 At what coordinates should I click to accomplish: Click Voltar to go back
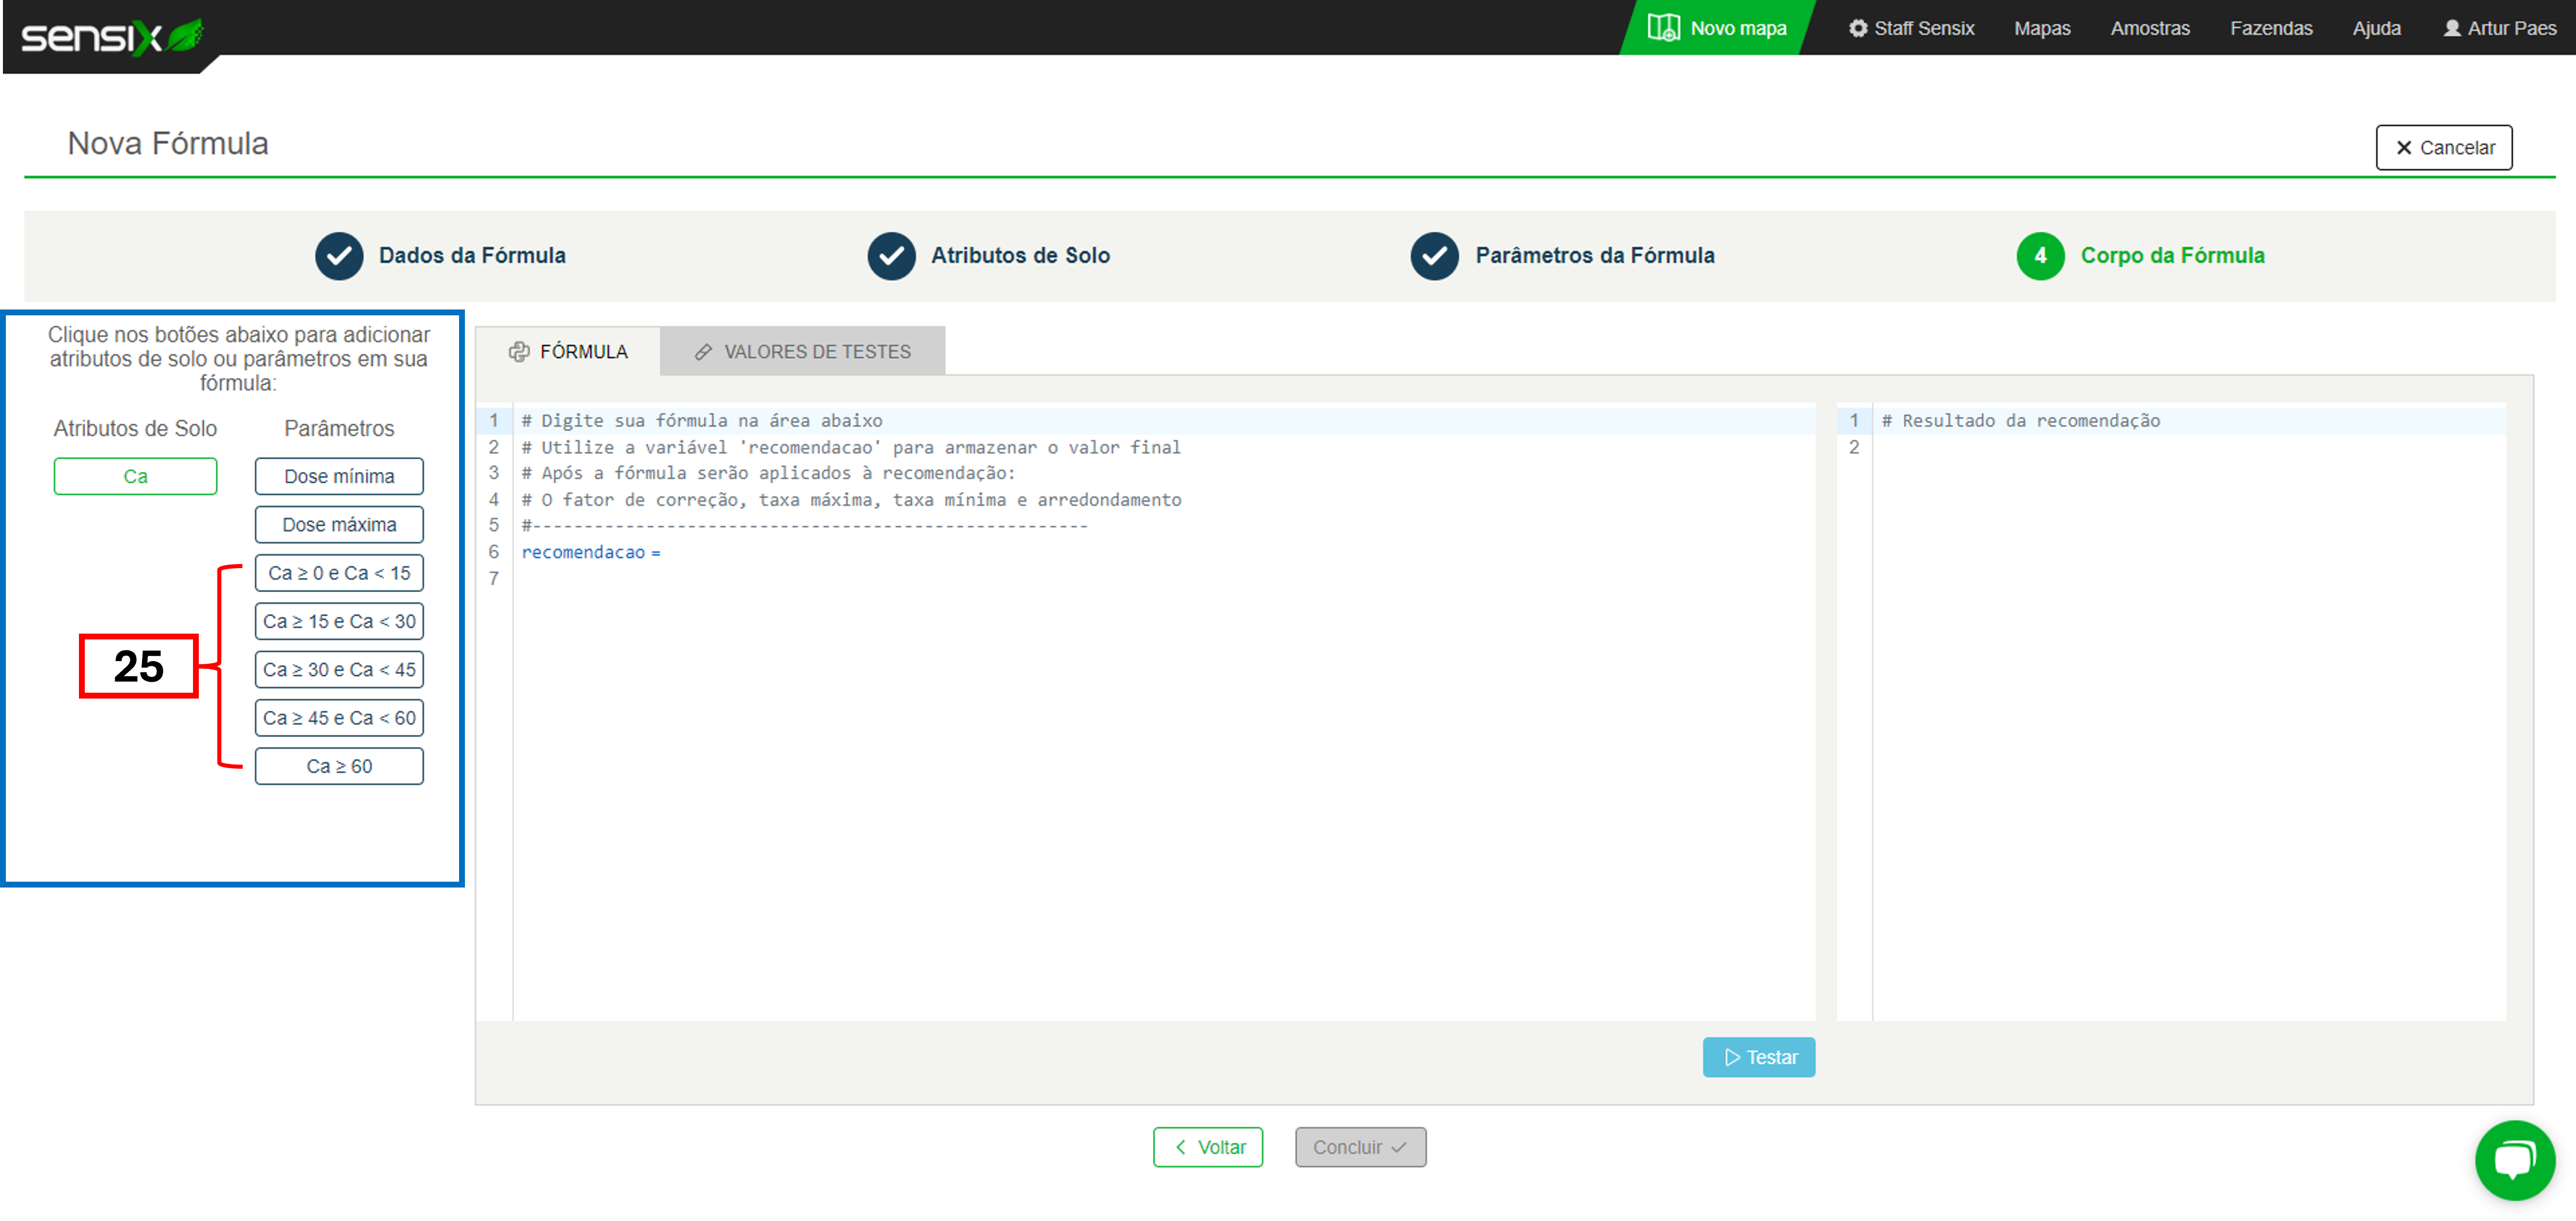click(1207, 1147)
